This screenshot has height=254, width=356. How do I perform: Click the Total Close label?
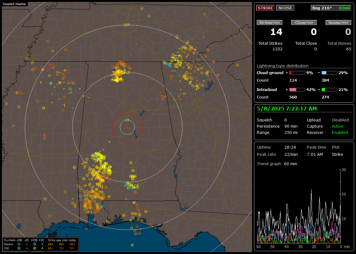click(306, 43)
